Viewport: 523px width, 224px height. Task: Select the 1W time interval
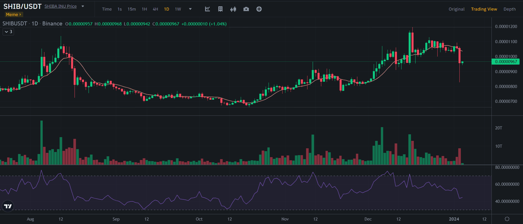tap(178, 9)
